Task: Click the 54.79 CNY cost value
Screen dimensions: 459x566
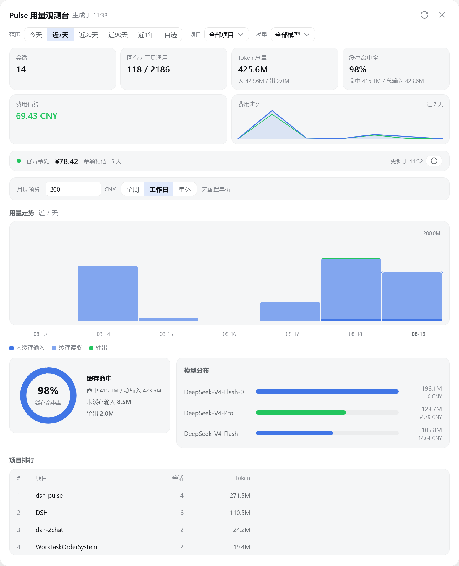Action: tap(430, 417)
